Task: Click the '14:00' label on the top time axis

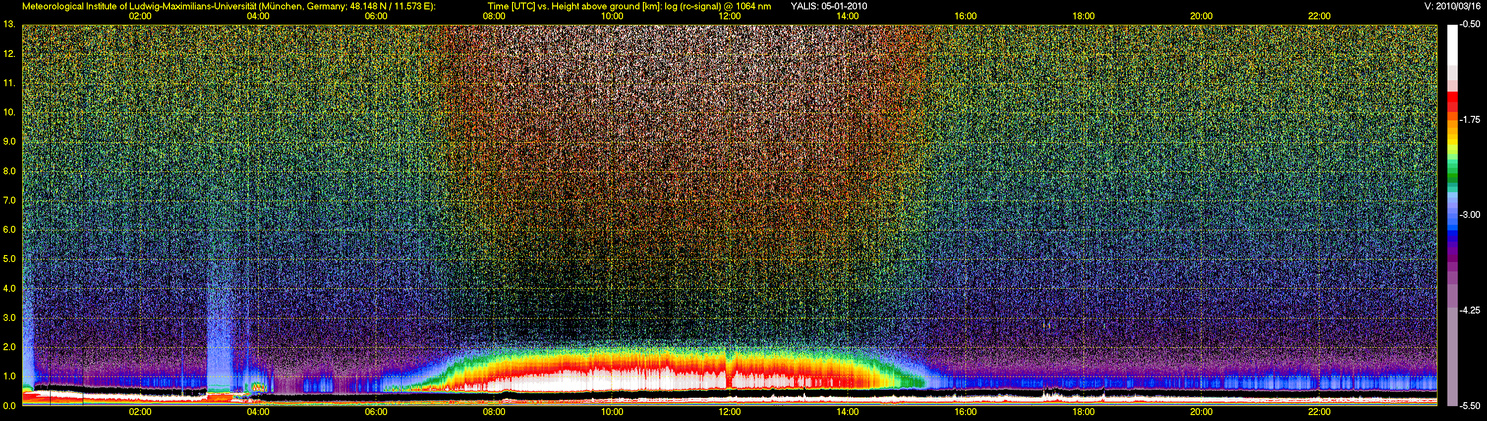Action: point(848,16)
